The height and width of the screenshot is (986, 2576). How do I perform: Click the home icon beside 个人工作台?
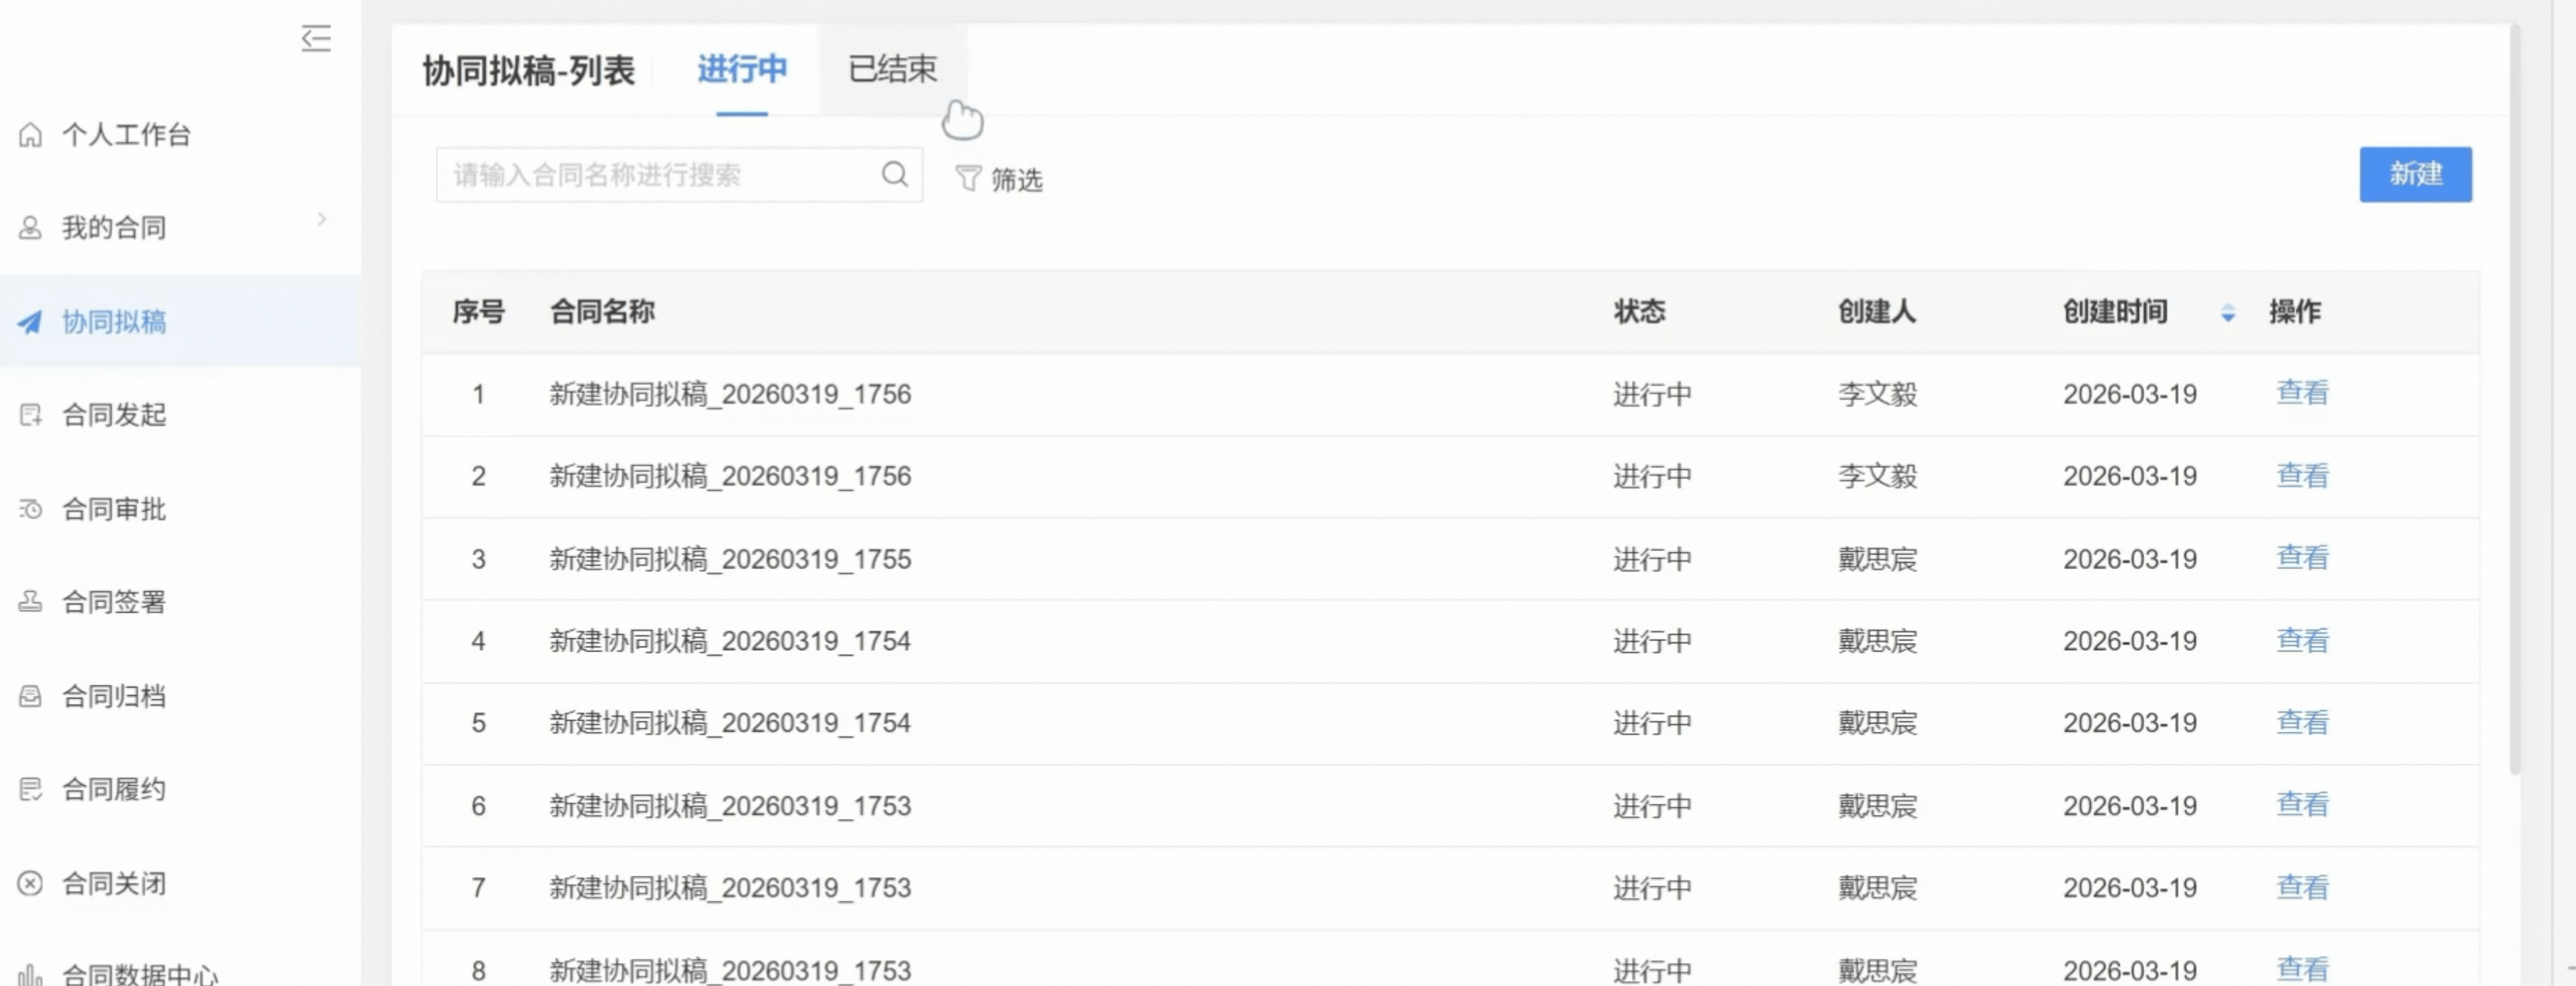pyautogui.click(x=31, y=135)
